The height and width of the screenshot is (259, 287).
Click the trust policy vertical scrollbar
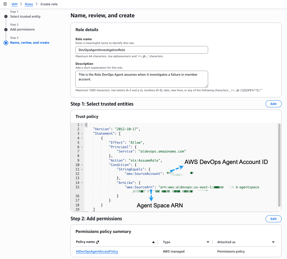click(x=279, y=165)
